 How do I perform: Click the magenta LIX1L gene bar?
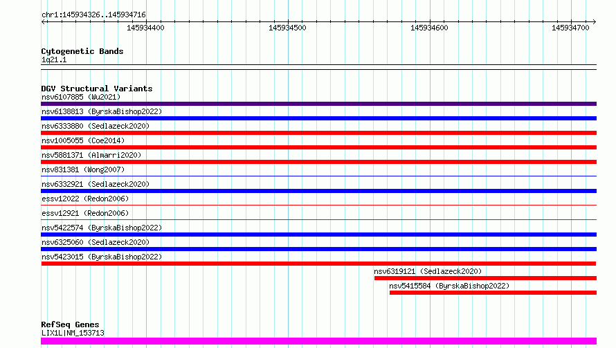click(x=318, y=341)
